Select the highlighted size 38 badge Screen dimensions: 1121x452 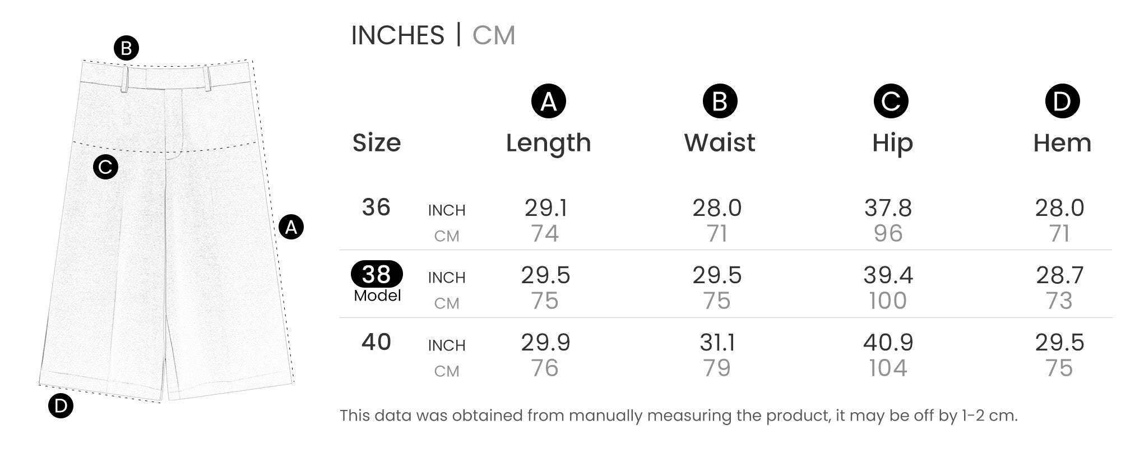click(377, 274)
